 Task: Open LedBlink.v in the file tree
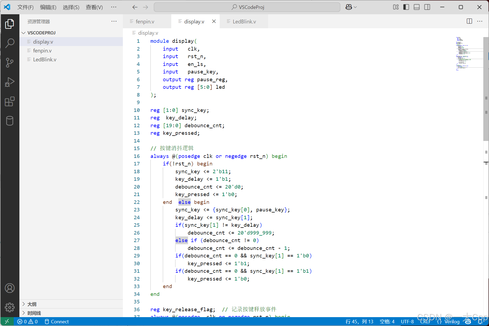(71, 59)
